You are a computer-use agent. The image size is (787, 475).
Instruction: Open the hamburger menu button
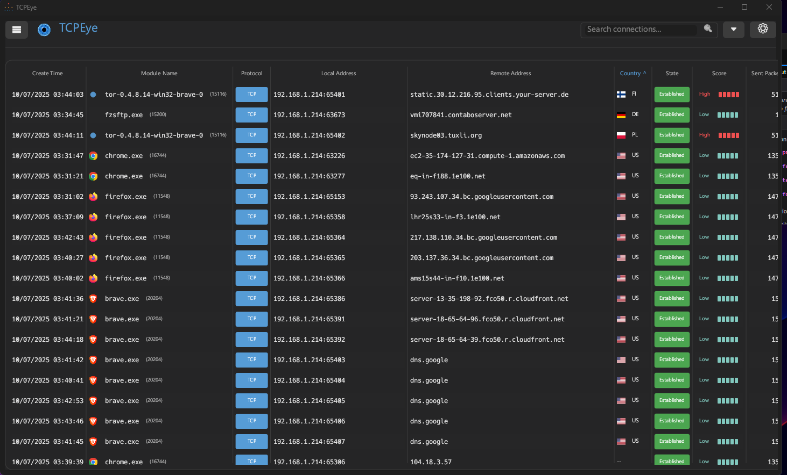[17, 30]
